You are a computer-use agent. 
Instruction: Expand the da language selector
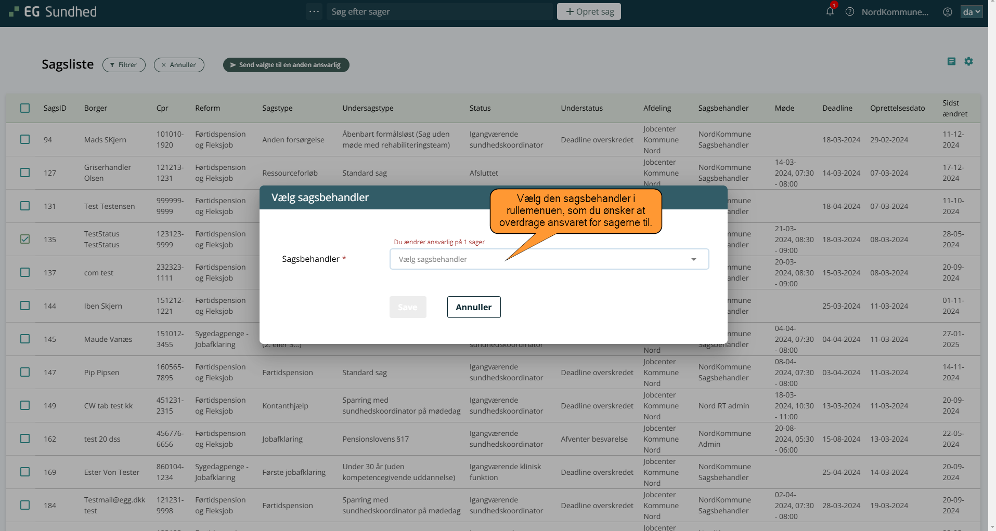(971, 11)
